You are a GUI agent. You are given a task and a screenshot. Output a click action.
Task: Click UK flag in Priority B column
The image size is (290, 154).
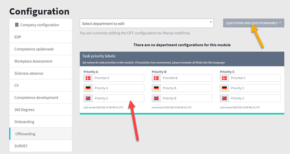[x=156, y=98]
